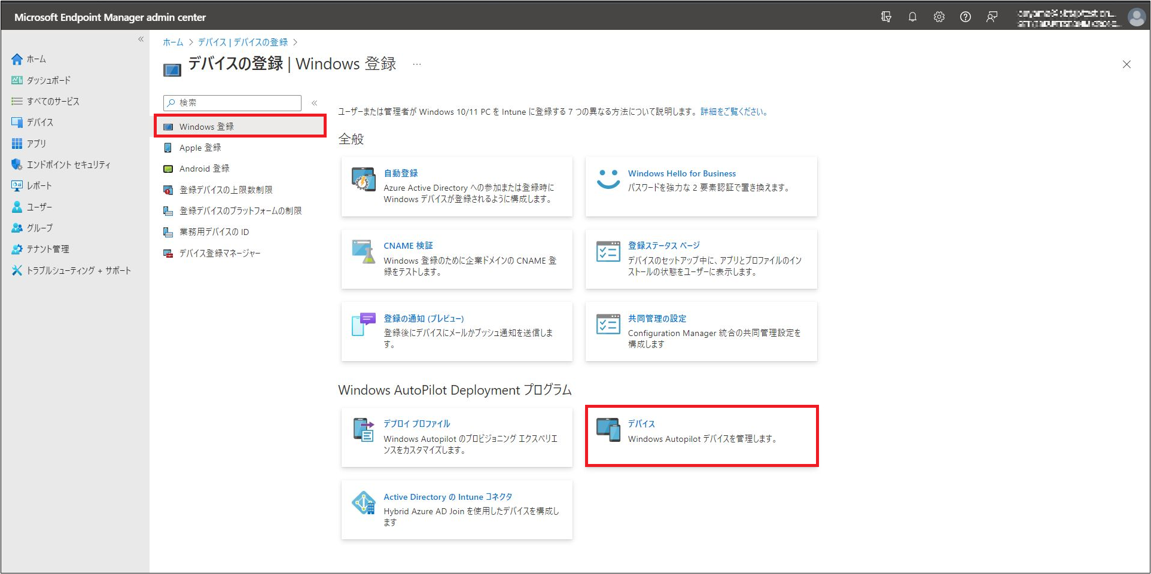Viewport: 1151px width, 574px height.
Task: Collapse the main left navigation pane
Action: click(141, 39)
